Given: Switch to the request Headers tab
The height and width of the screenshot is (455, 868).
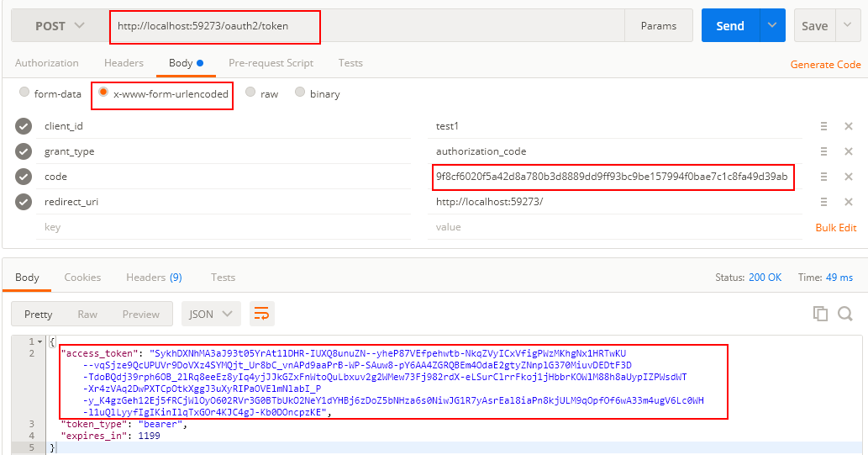Looking at the screenshot, I should 124,63.
